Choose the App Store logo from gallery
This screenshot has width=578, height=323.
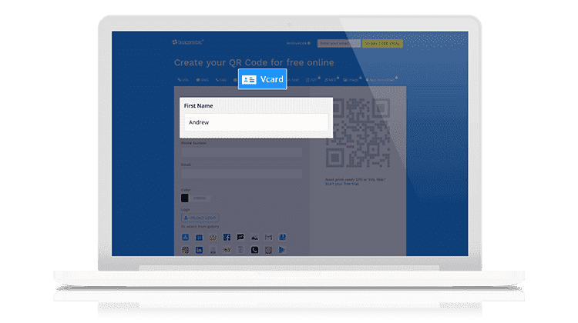185,238
